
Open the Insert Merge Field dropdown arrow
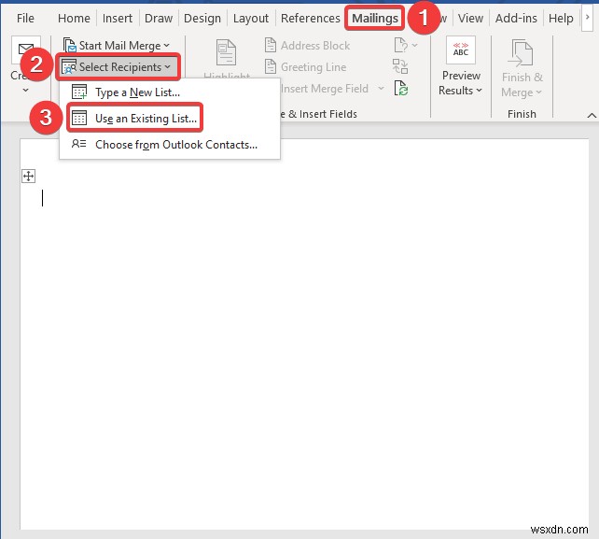coord(381,89)
